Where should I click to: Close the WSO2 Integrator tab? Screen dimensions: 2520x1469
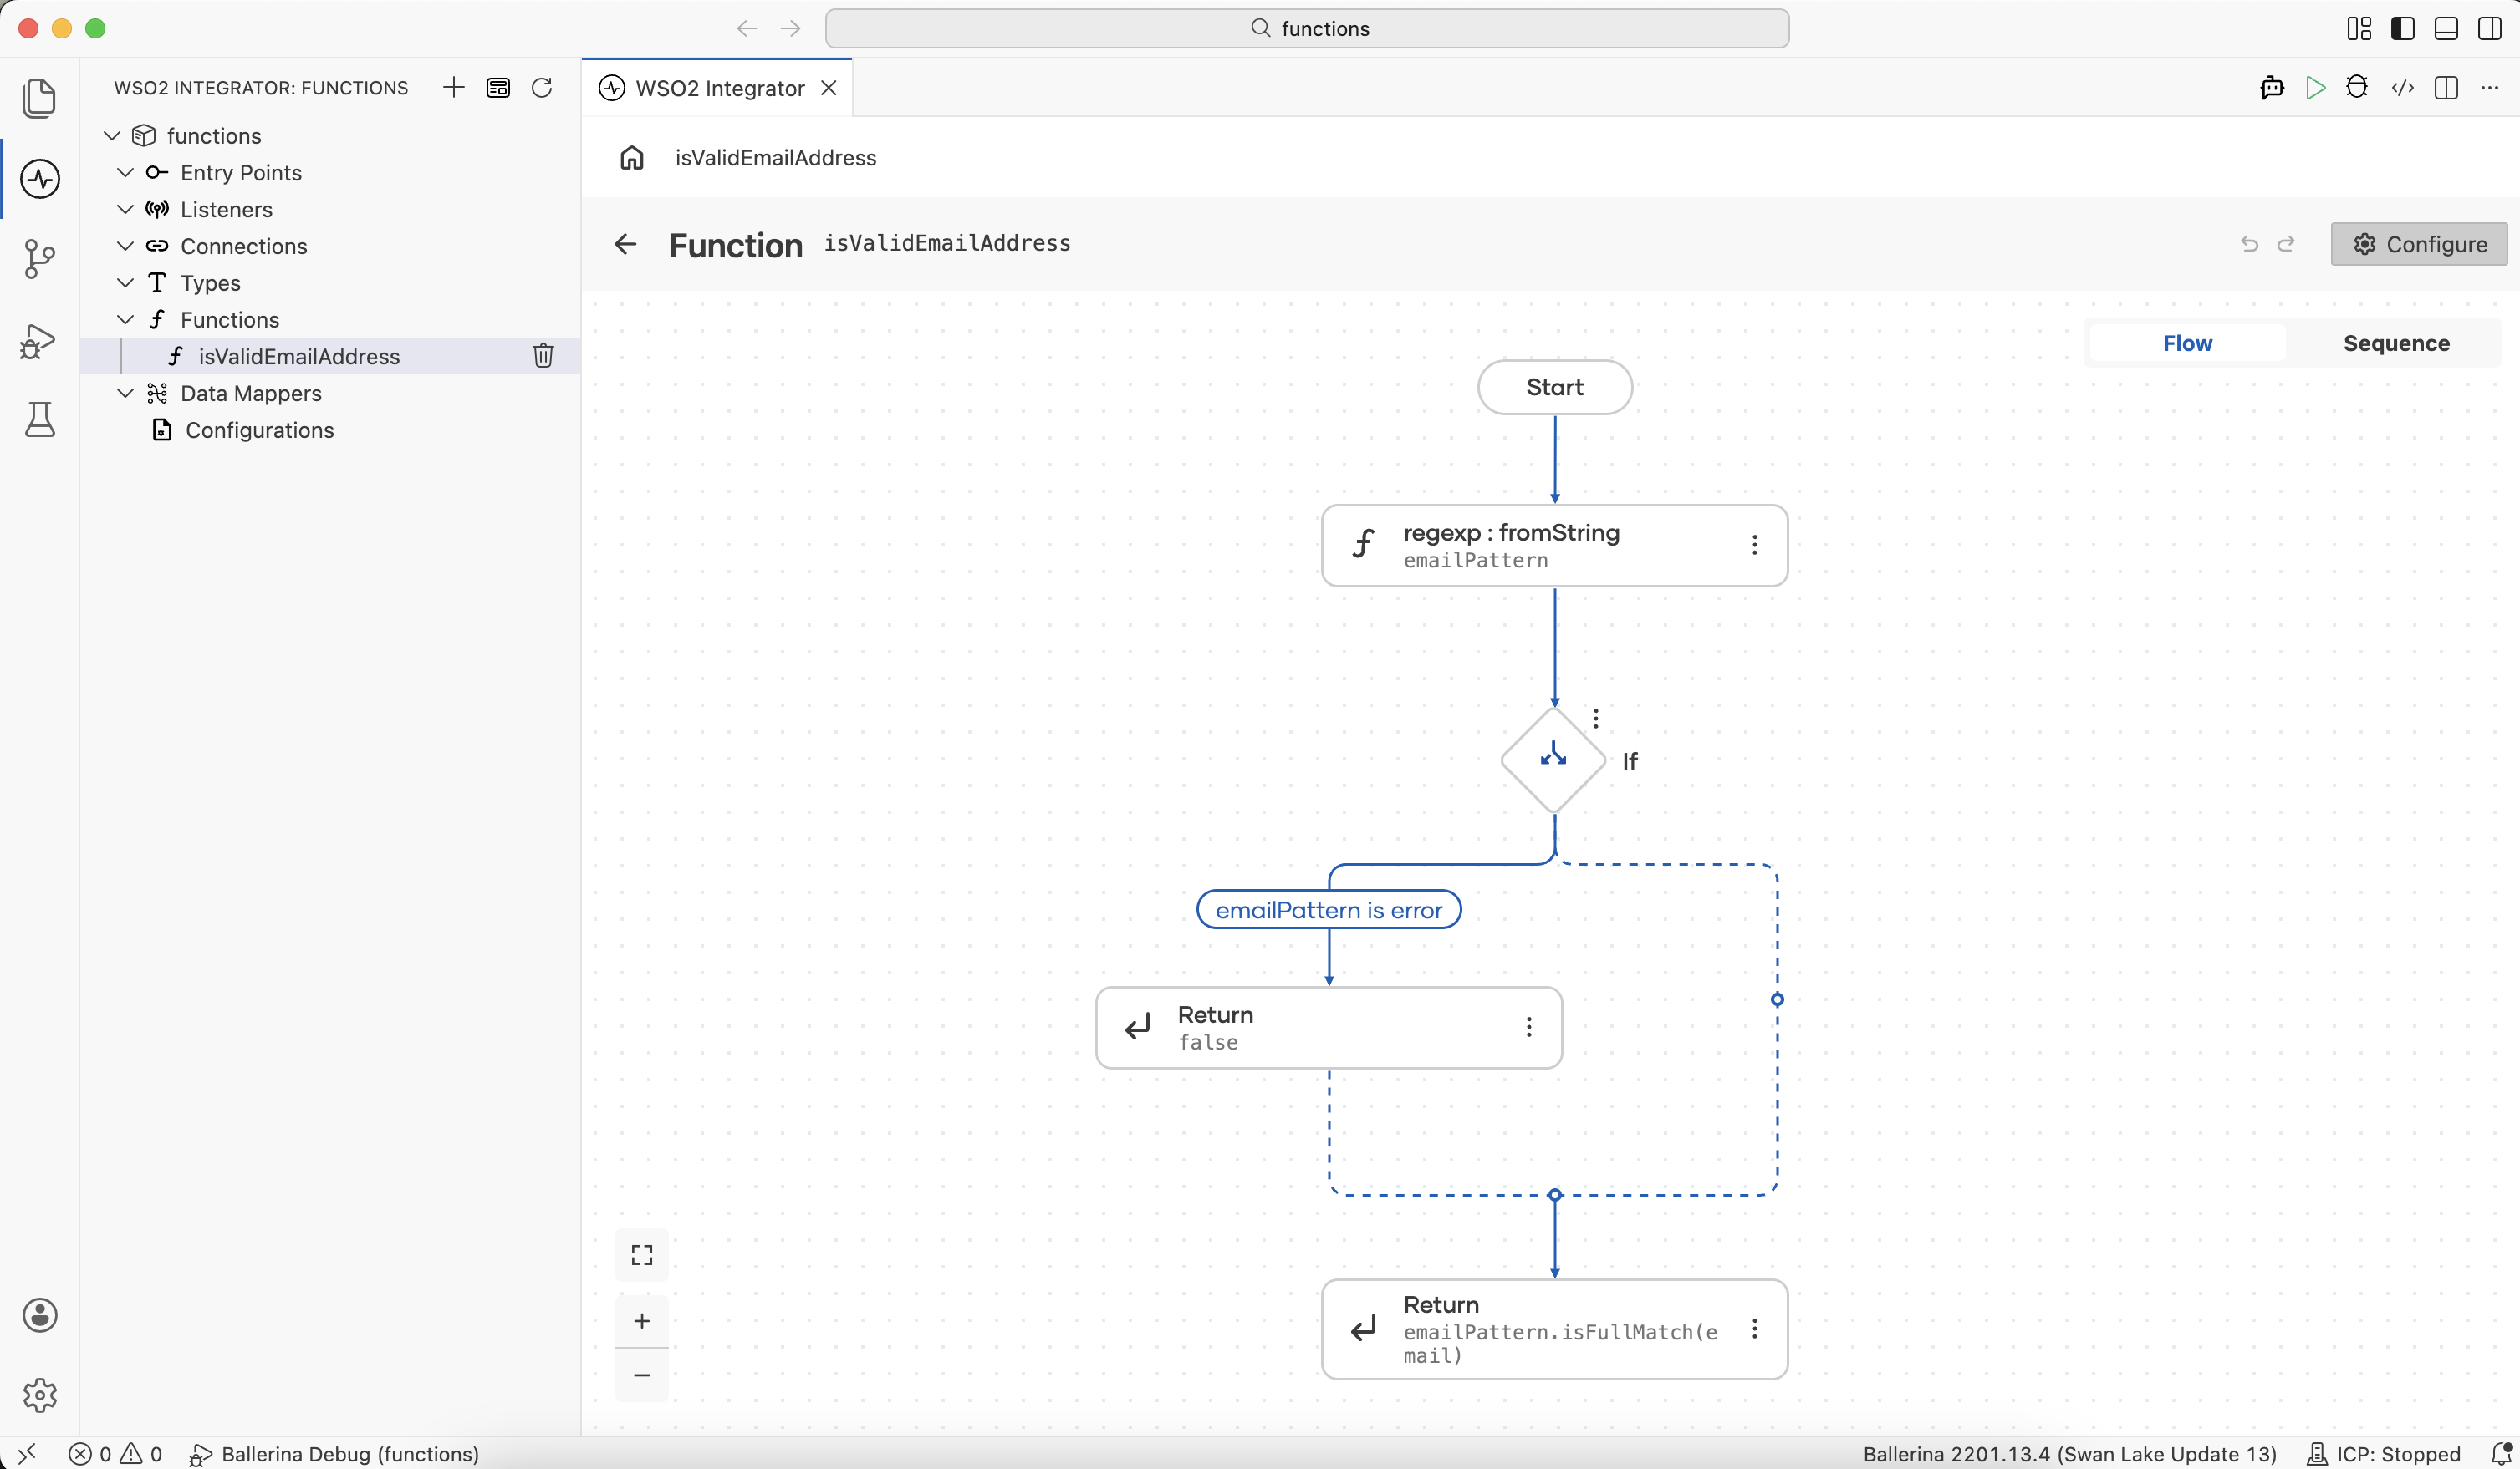pos(829,88)
